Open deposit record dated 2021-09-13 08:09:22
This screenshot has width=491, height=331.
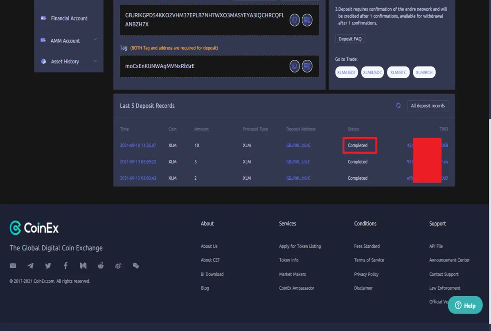point(138,162)
